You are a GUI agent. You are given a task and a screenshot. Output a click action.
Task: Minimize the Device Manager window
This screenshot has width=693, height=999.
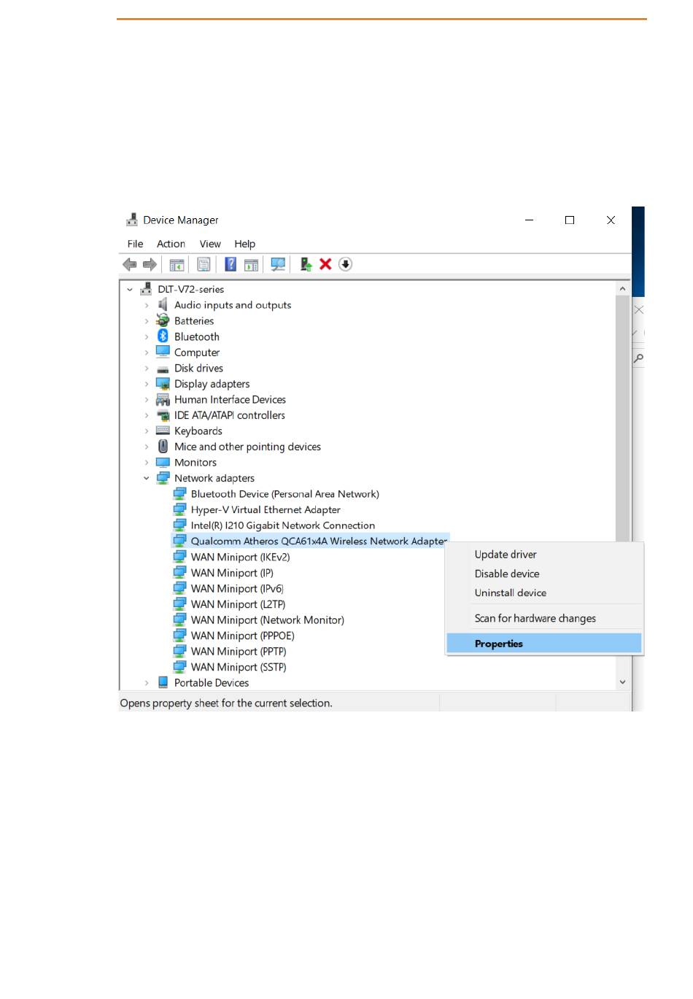tap(529, 220)
